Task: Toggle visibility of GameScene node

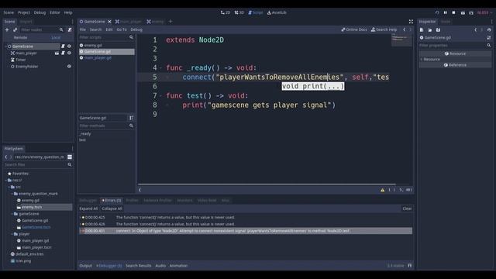Action: pos(69,46)
